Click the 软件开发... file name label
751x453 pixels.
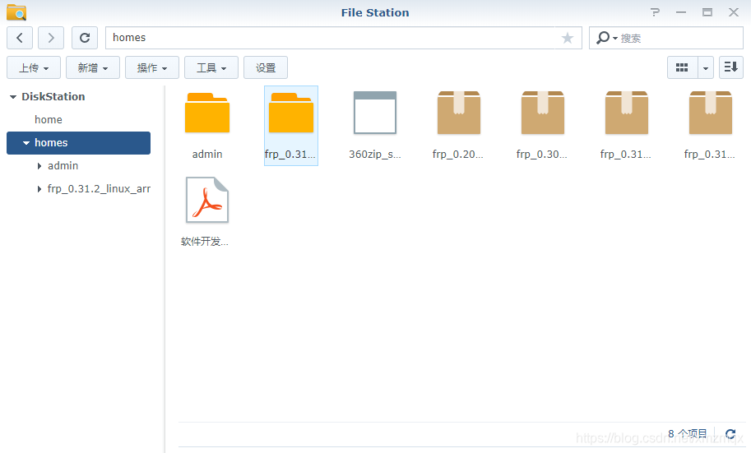pyautogui.click(x=205, y=242)
